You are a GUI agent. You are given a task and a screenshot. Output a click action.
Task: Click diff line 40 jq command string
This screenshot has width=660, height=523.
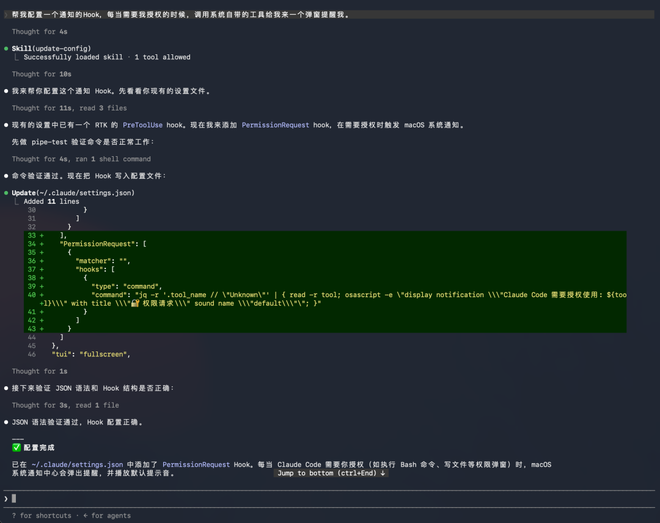325,299
